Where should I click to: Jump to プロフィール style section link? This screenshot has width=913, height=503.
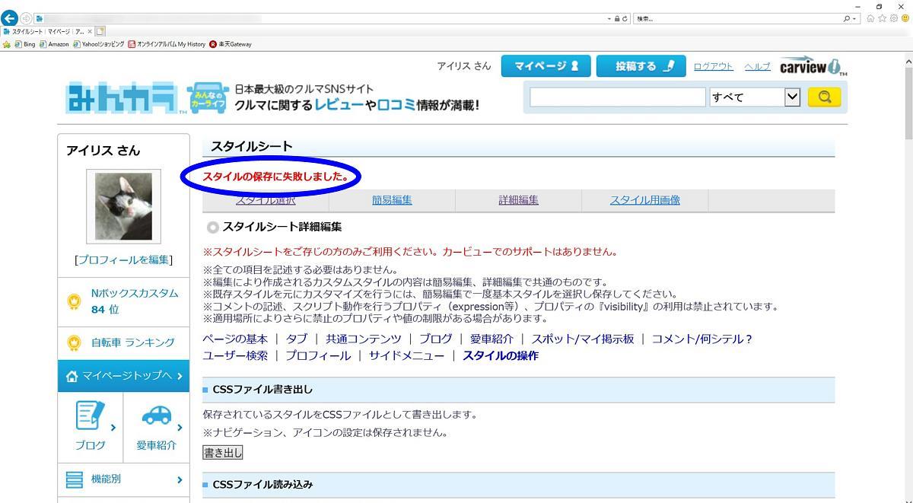[318, 356]
